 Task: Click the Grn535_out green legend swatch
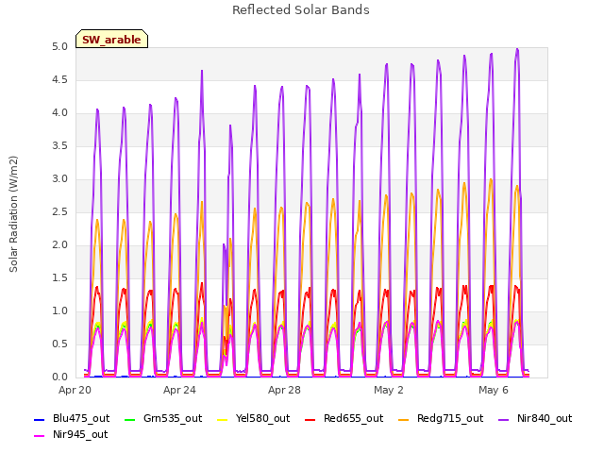click(x=130, y=419)
